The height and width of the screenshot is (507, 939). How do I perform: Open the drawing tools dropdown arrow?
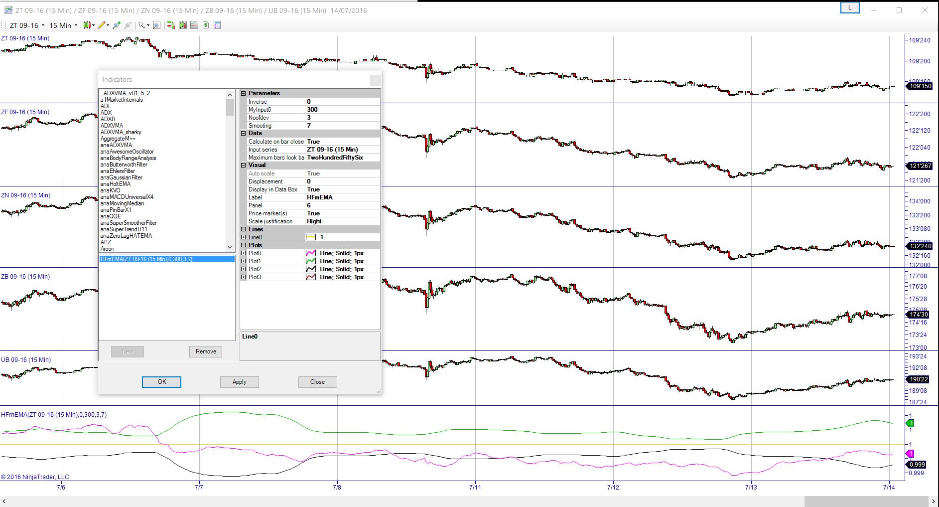click(108, 25)
